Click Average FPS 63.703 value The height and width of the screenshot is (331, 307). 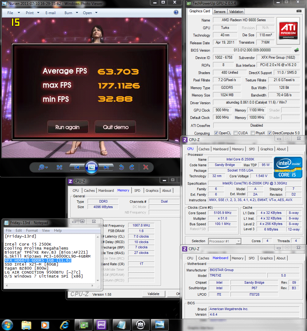118,72
